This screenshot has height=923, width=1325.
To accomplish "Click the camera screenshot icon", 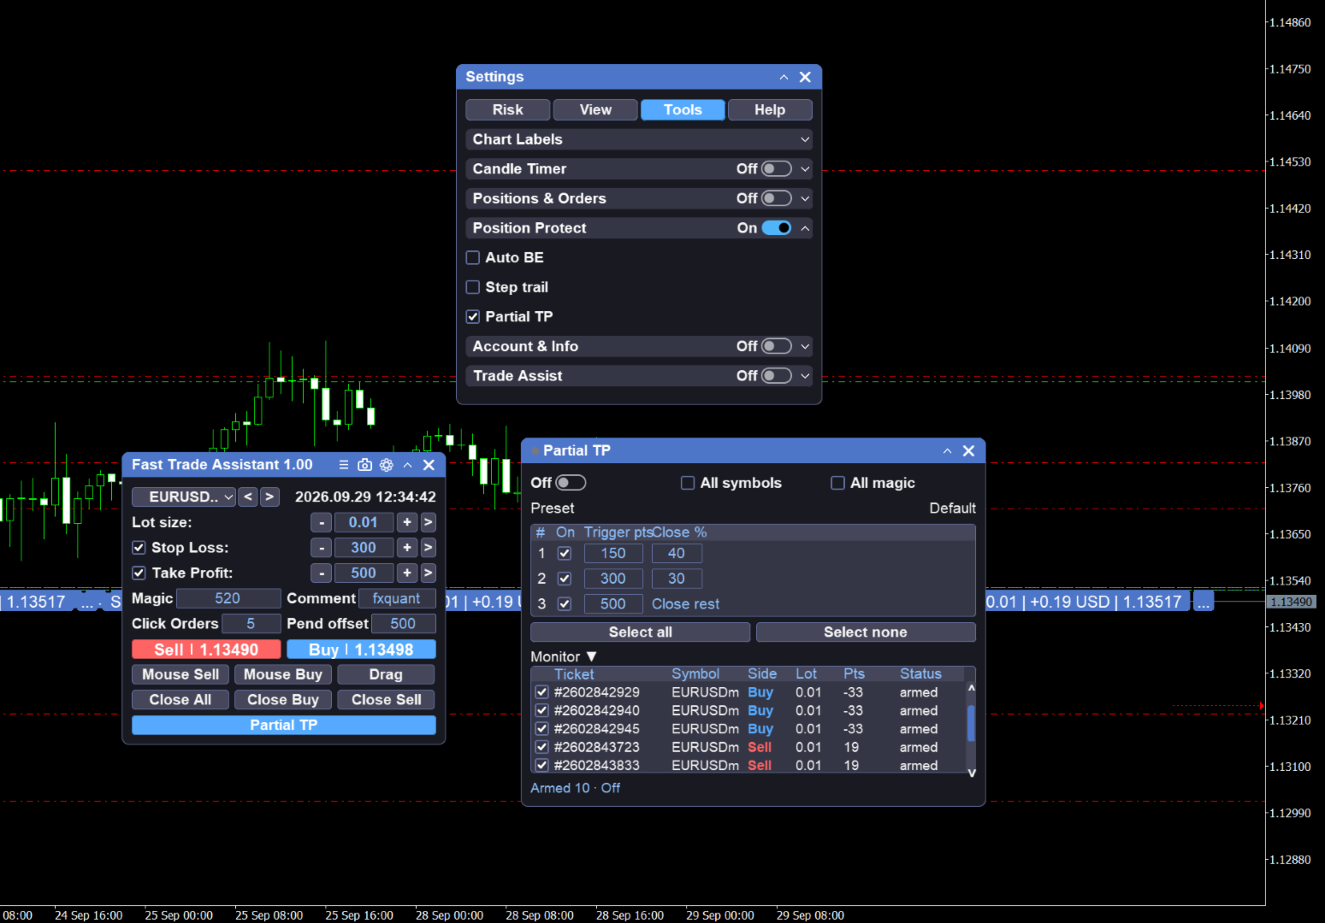I will coord(365,465).
